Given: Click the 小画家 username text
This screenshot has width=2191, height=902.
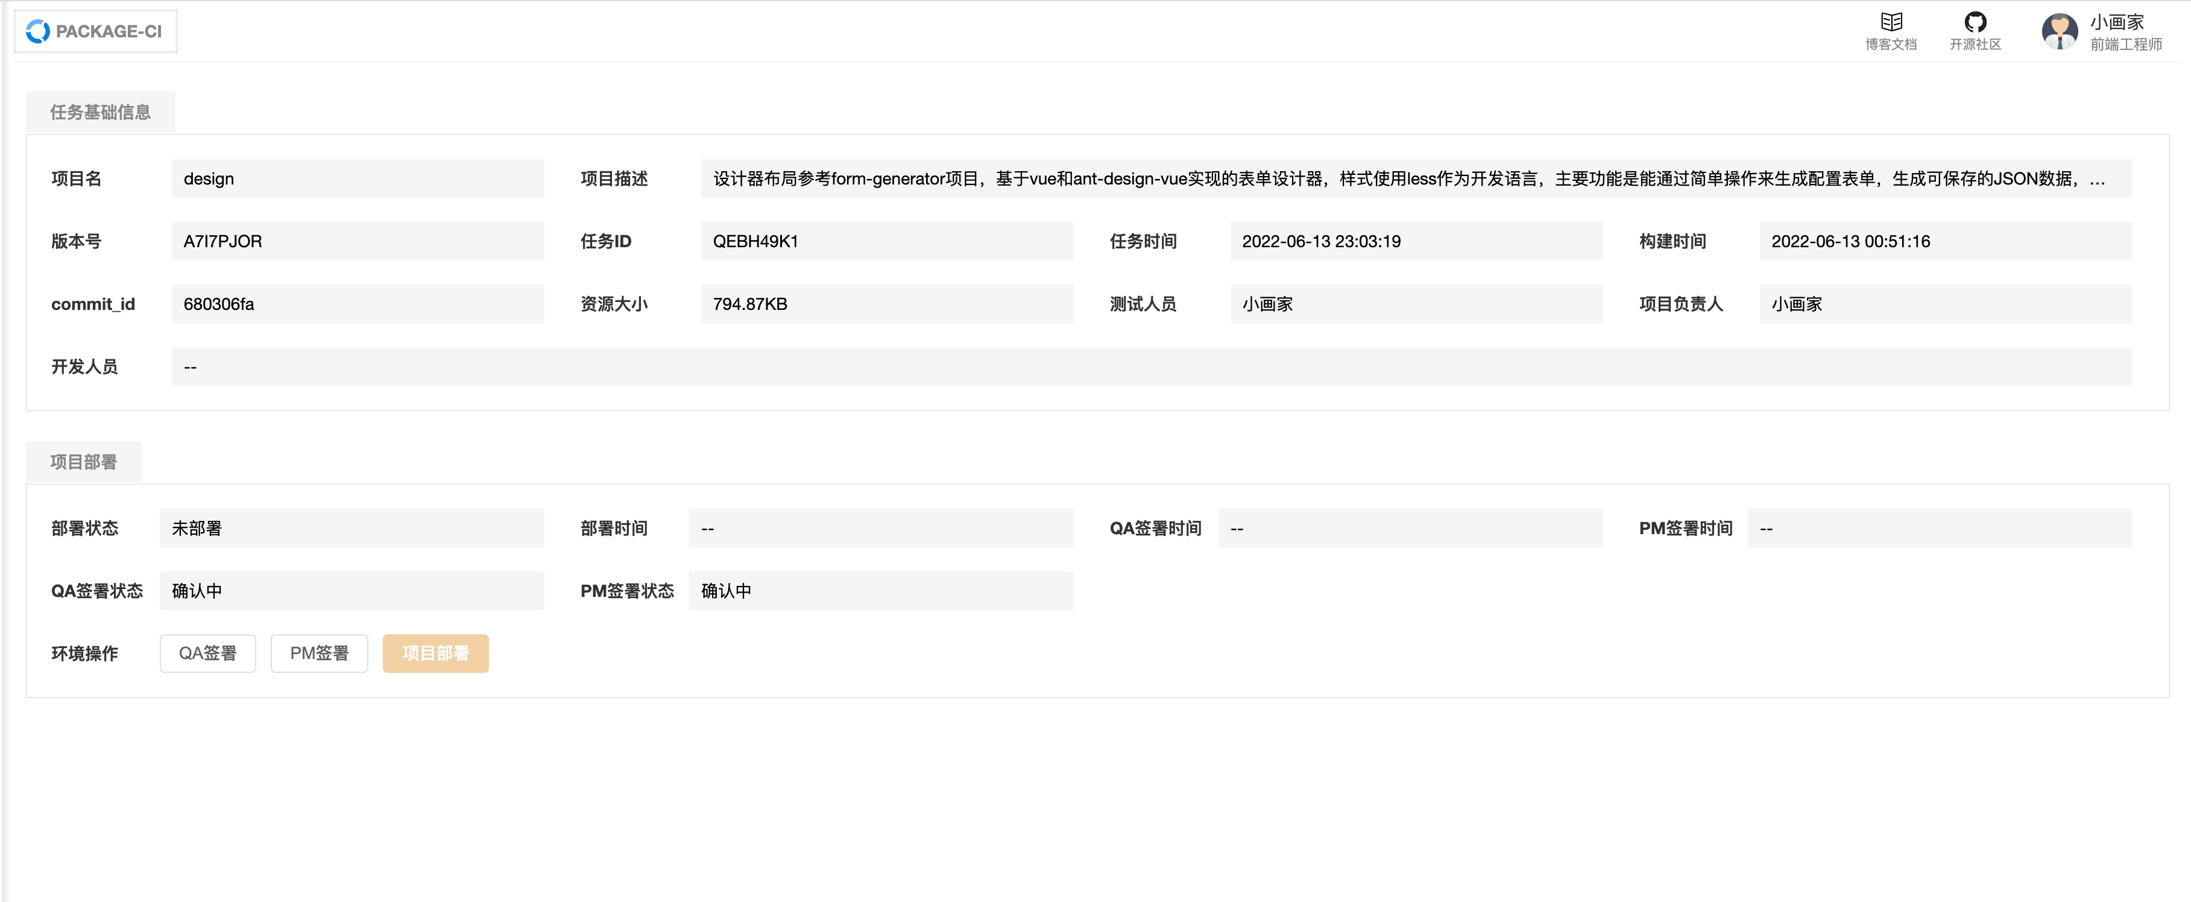Looking at the screenshot, I should (2117, 22).
